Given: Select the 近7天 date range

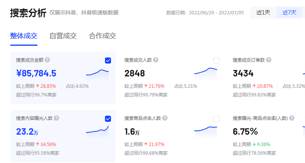Looking at the screenshot, I should (x=289, y=12).
